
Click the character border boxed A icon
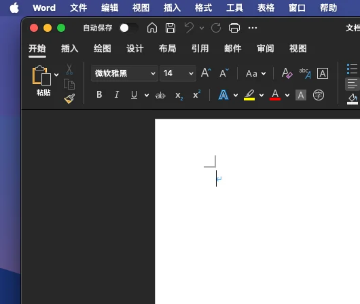click(323, 73)
